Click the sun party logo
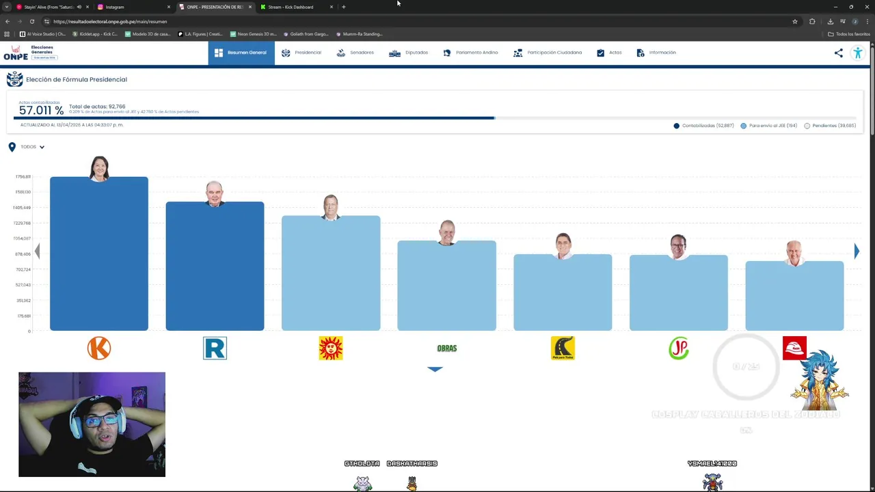The image size is (875, 492). click(331, 348)
